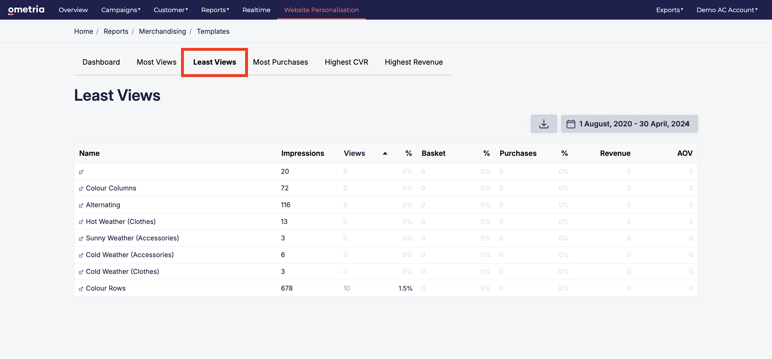The image size is (772, 359).
Task: Click the calendar icon in date picker
Action: [x=570, y=124]
